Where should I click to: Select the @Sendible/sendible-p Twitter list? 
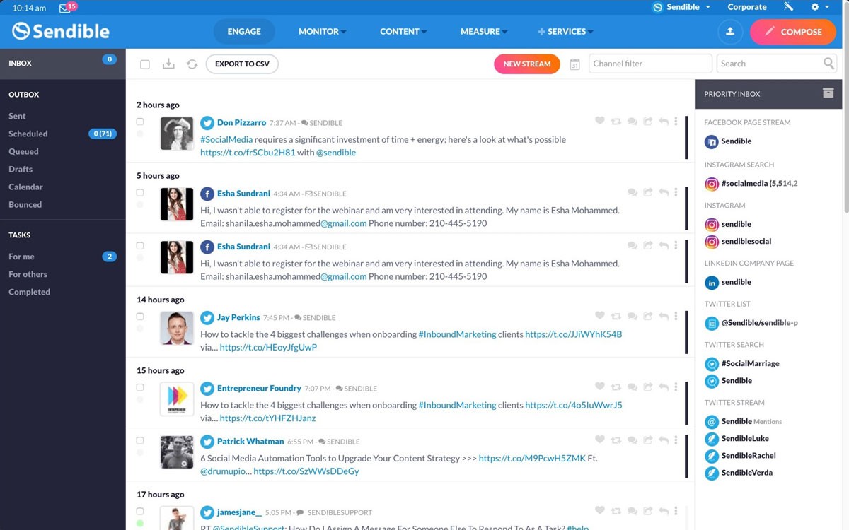pyautogui.click(x=751, y=323)
